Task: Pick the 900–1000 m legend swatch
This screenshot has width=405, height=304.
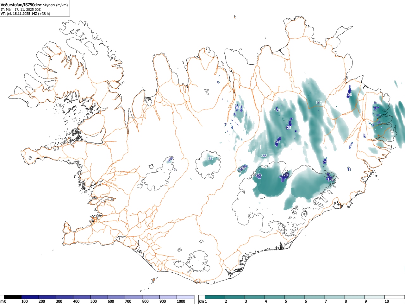Action: coord(168,297)
